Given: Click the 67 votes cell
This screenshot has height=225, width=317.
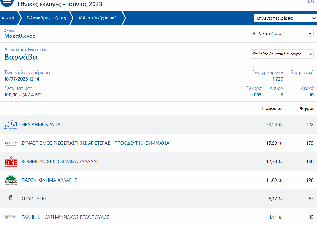Looking at the screenshot, I should [x=311, y=199].
